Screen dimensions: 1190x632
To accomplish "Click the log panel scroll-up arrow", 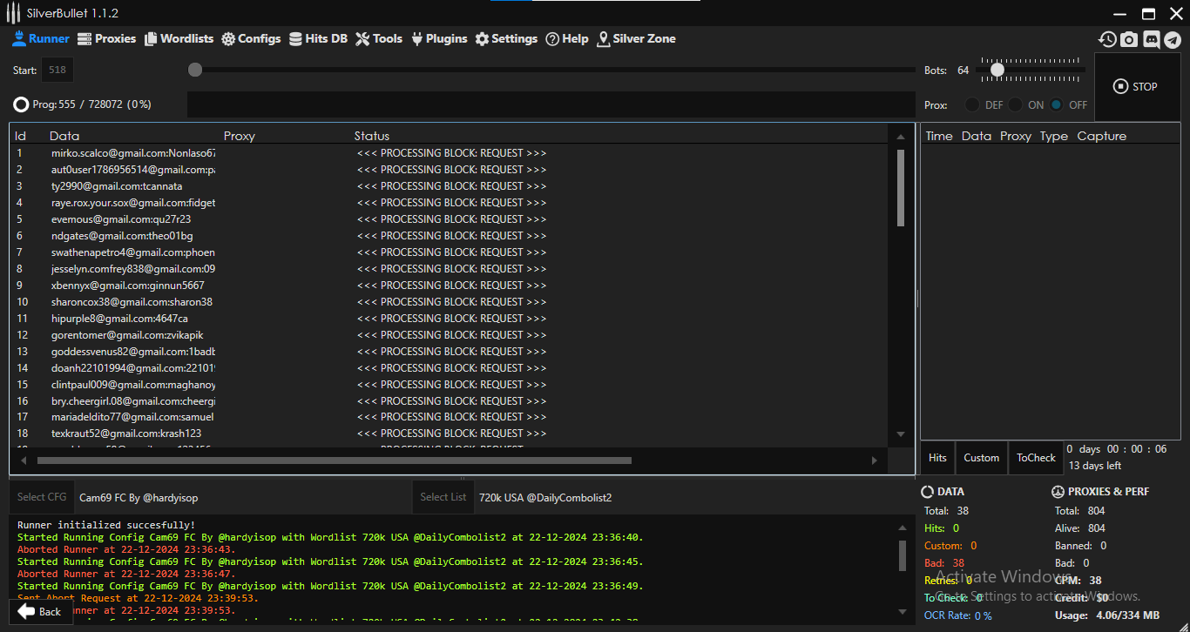I will 902,528.
